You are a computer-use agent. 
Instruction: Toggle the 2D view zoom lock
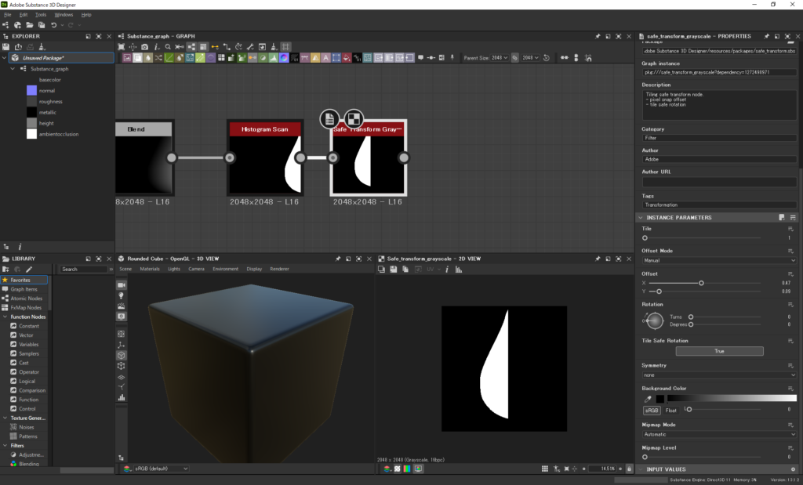[x=630, y=469]
